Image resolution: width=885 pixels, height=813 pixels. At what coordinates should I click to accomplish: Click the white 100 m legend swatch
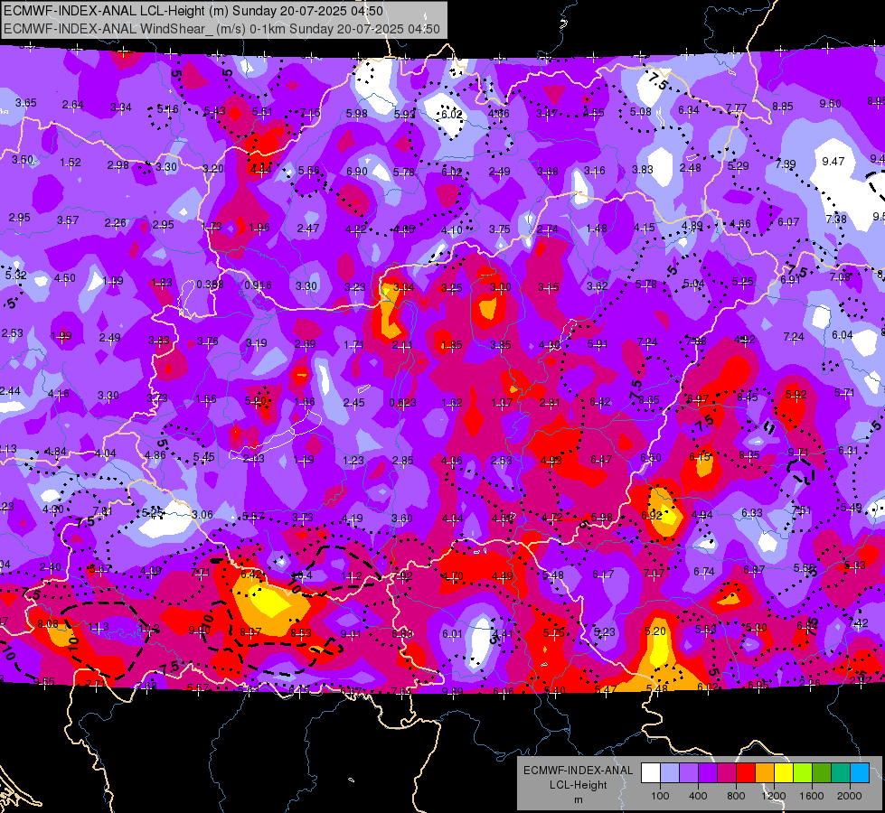coord(651,772)
